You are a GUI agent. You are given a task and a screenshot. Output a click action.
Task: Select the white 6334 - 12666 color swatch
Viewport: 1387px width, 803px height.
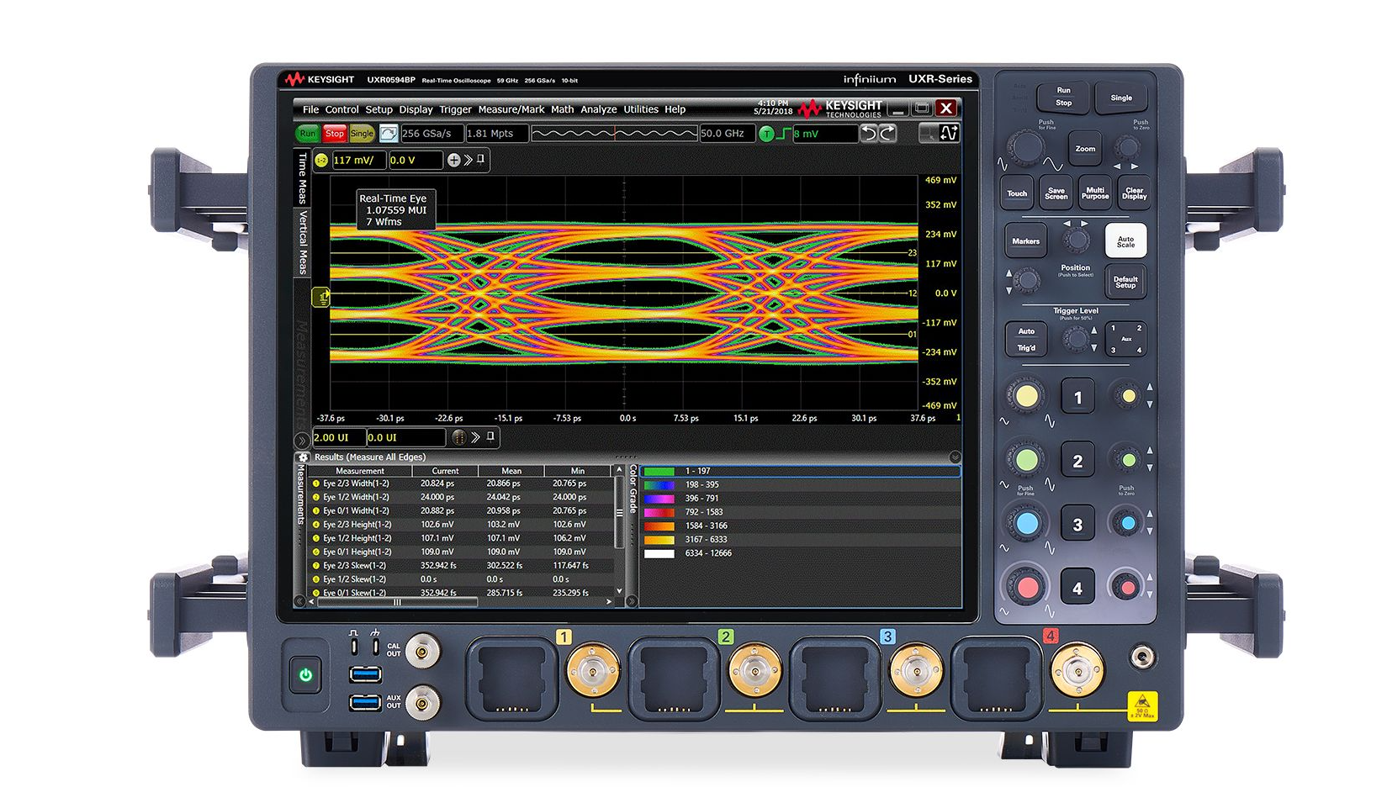click(x=659, y=554)
